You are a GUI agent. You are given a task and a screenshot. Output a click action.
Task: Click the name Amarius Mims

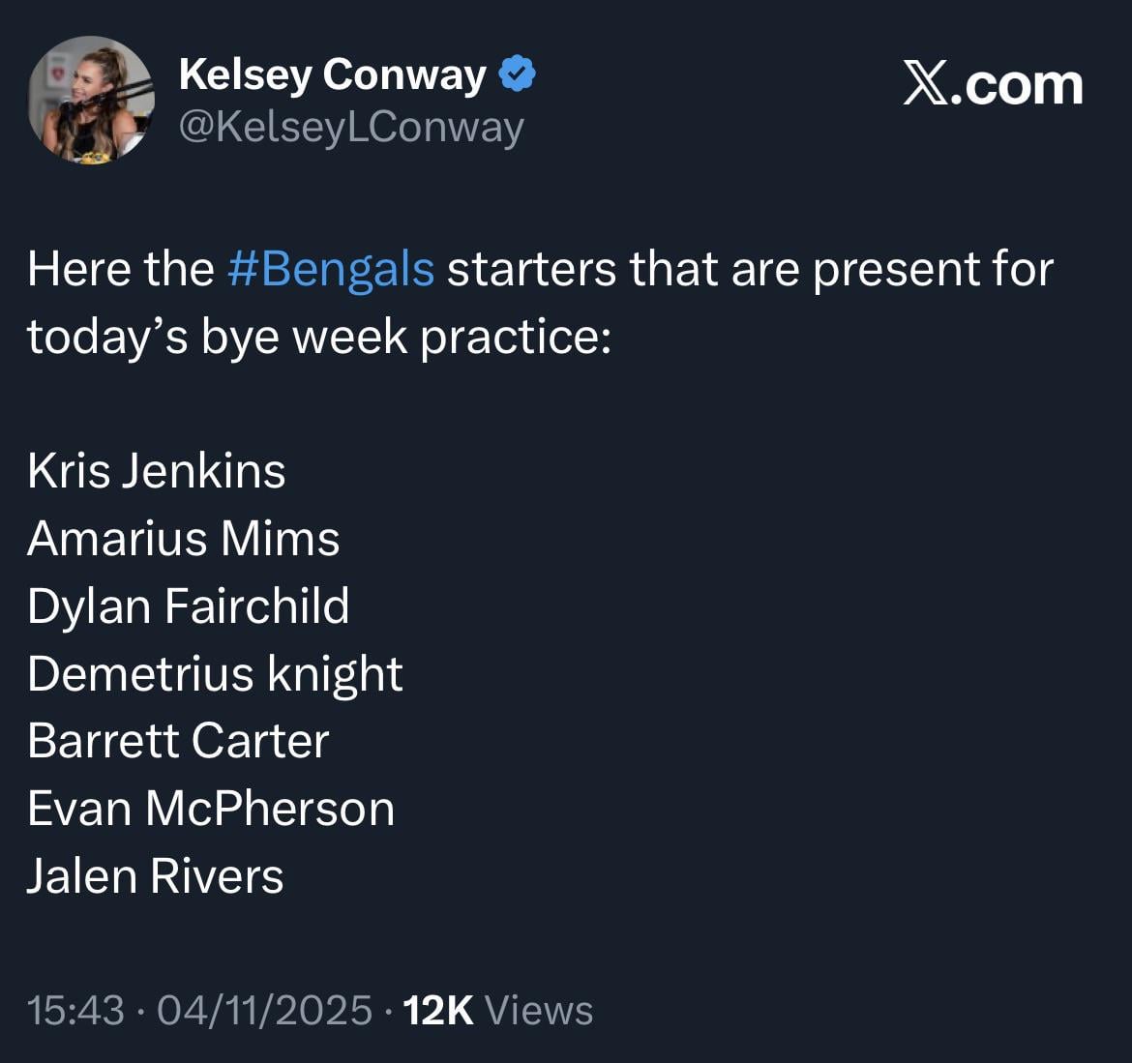coord(184,539)
